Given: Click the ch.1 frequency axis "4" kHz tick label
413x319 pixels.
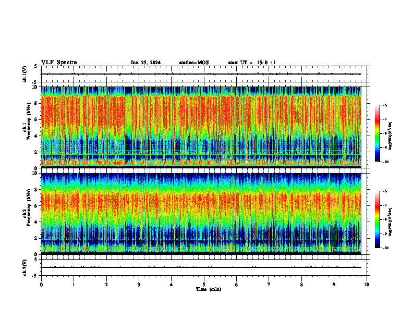Looking at the screenshot, I should [x=37, y=136].
